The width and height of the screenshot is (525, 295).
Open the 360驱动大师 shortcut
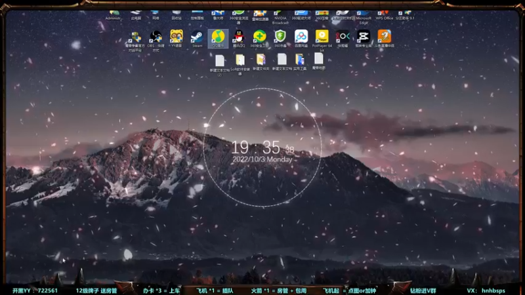coord(301,15)
